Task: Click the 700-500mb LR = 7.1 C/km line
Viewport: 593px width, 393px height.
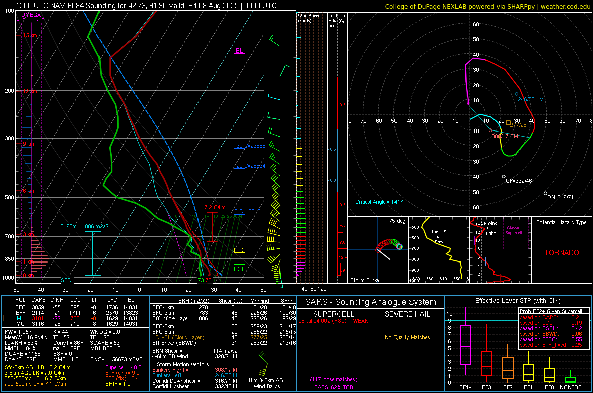Action: (x=35, y=384)
